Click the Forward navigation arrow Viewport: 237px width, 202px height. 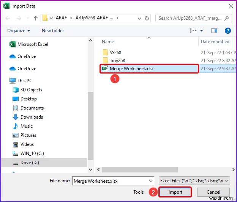click(x=19, y=18)
